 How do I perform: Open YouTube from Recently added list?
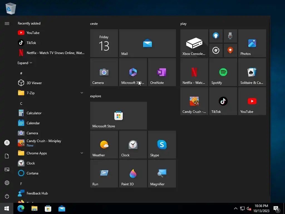tap(51, 33)
